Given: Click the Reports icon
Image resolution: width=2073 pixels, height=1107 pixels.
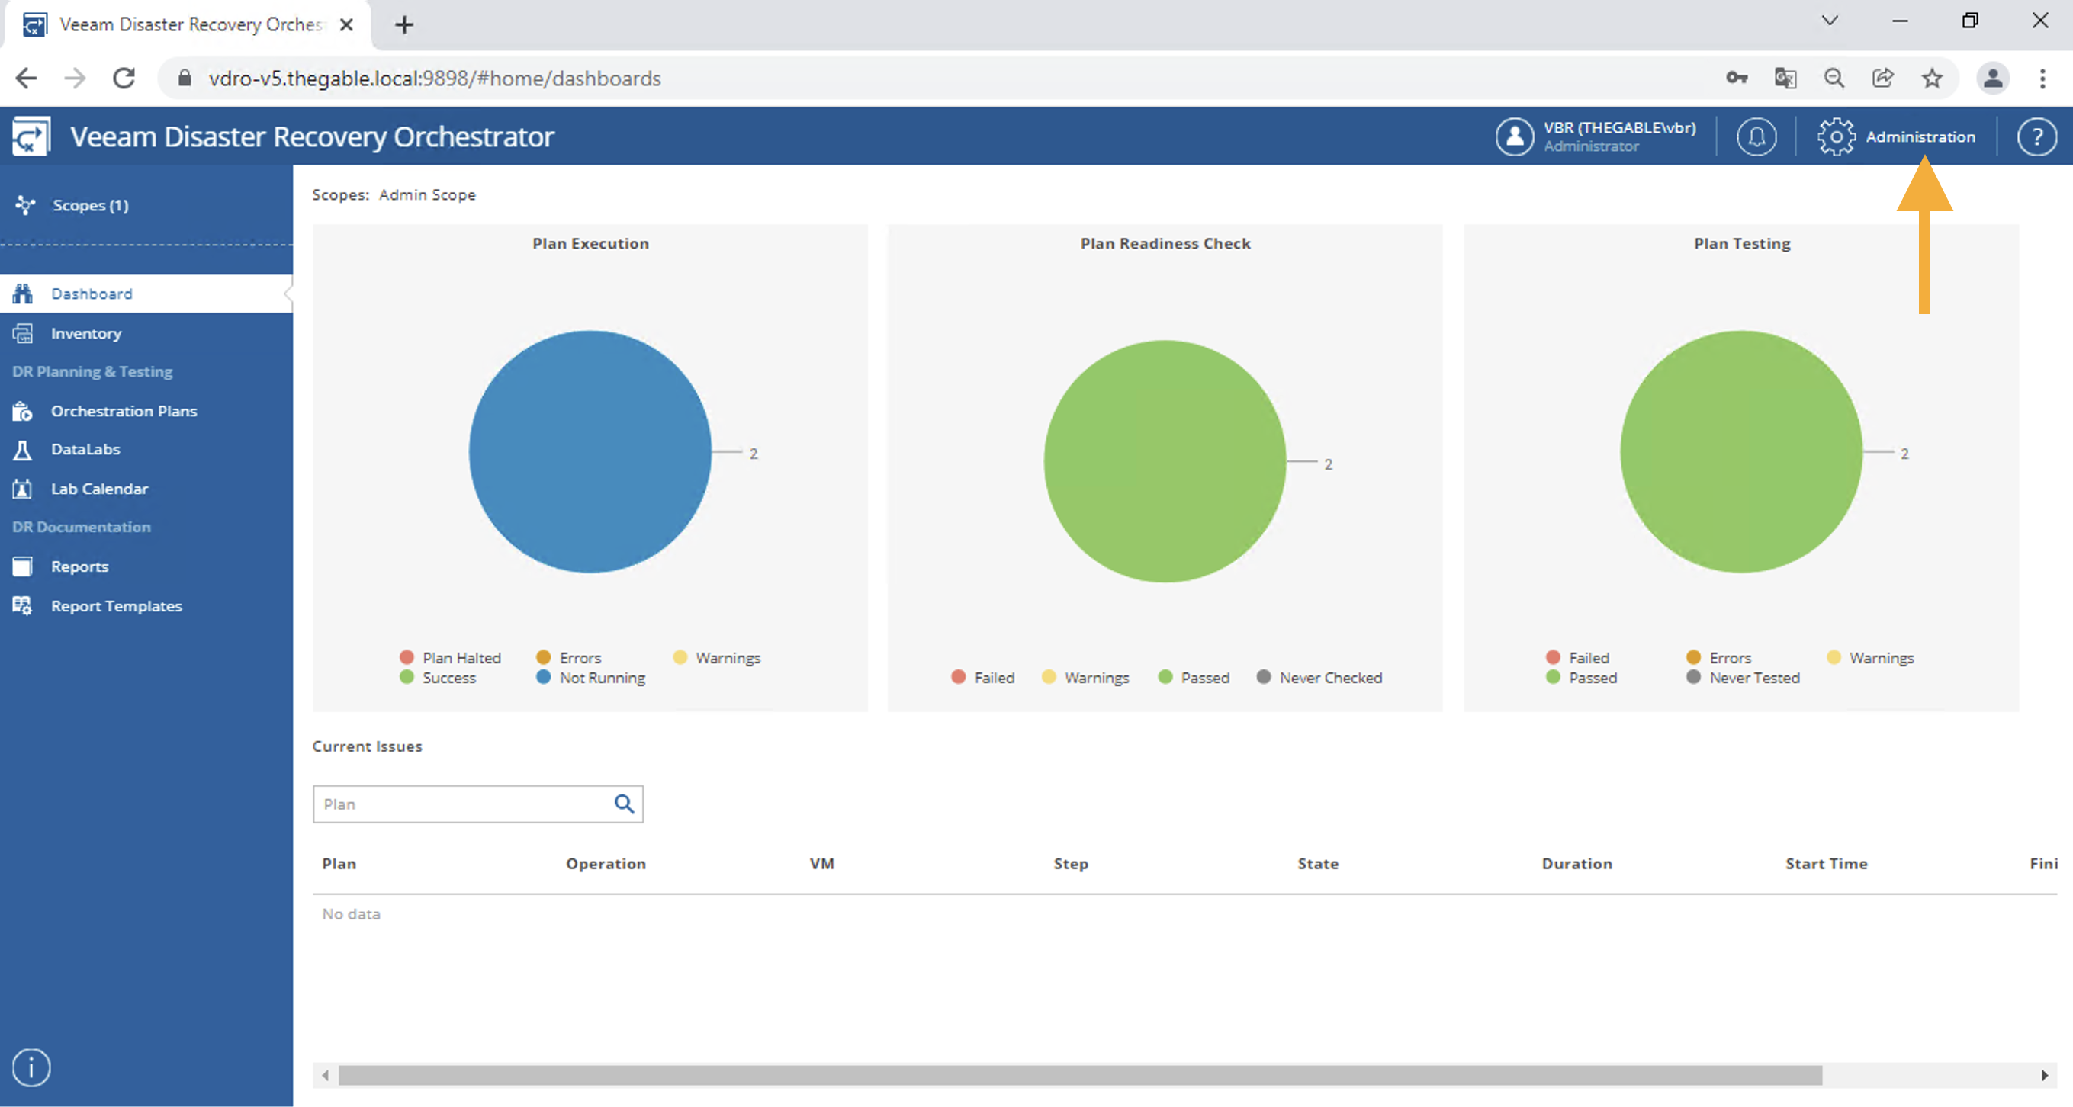Looking at the screenshot, I should (x=23, y=566).
